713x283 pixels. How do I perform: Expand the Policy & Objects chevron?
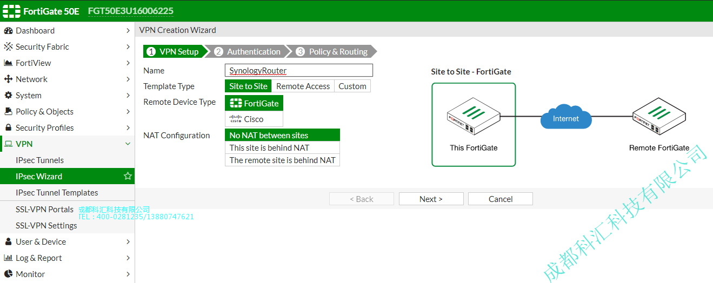click(128, 112)
